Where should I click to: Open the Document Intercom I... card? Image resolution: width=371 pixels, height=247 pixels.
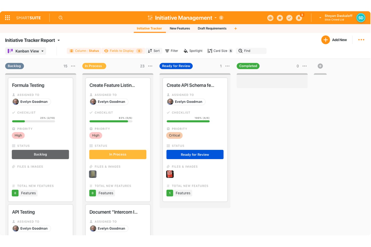(113, 212)
